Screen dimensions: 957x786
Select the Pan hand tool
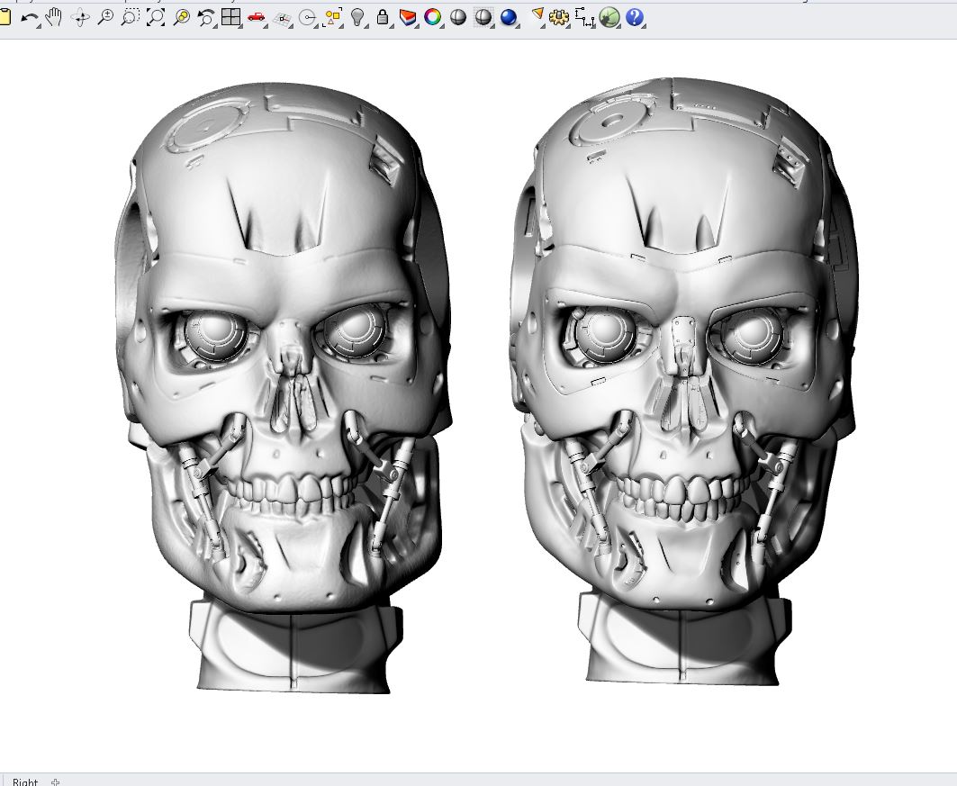[x=54, y=17]
